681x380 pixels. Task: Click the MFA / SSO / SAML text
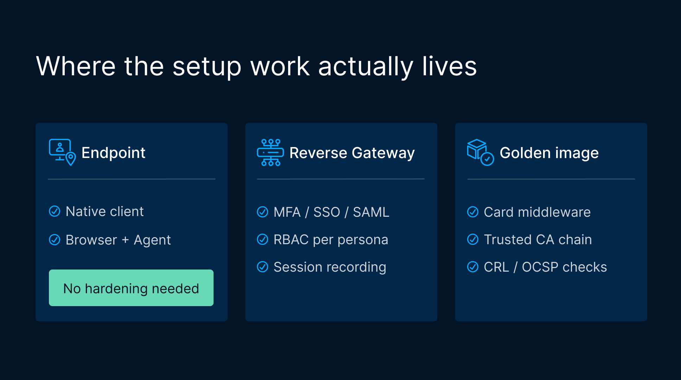pos(331,212)
